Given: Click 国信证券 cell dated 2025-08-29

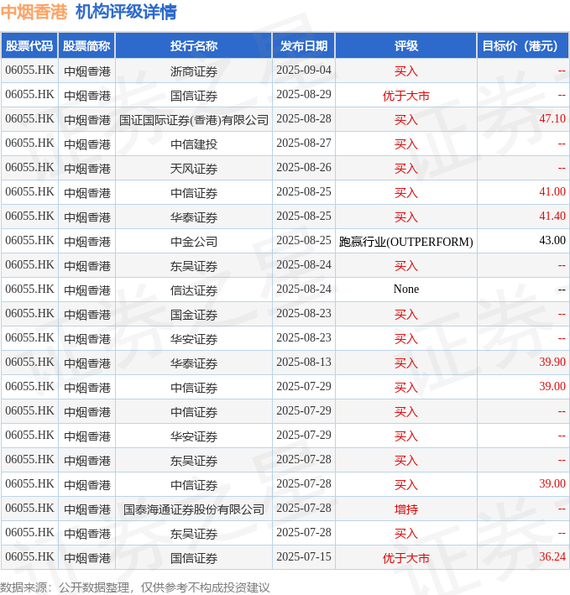Looking at the screenshot, I should click(194, 95).
